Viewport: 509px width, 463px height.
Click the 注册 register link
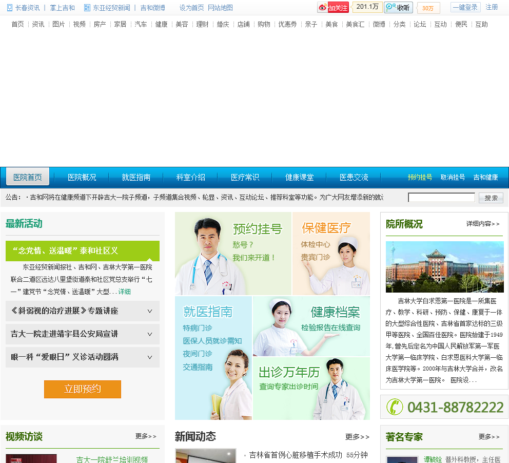(x=492, y=7)
